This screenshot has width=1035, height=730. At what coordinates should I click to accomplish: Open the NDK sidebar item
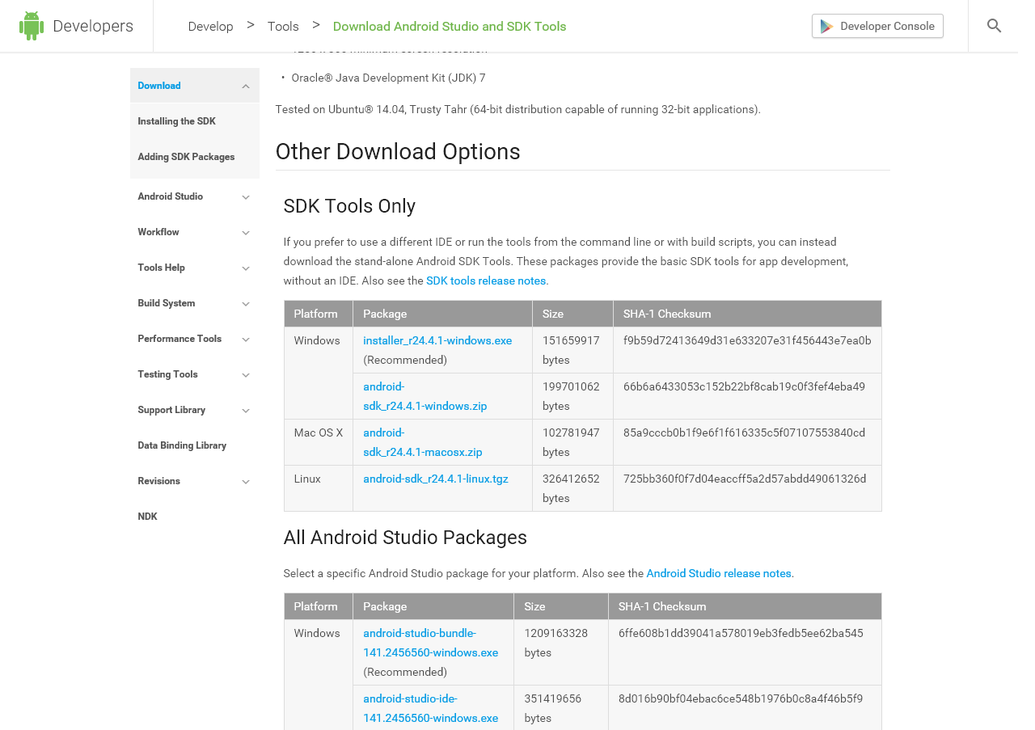pos(148,516)
